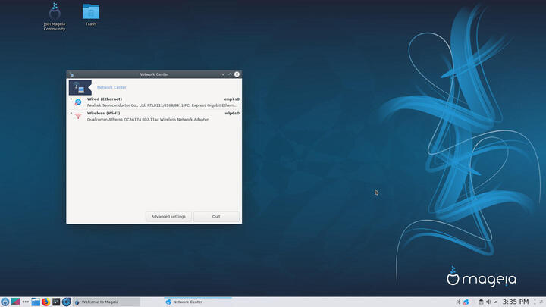
Task: Launch Firefox from the taskbar
Action: tap(46, 302)
